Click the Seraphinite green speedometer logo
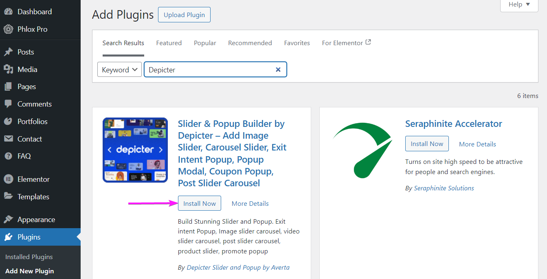 click(362, 150)
